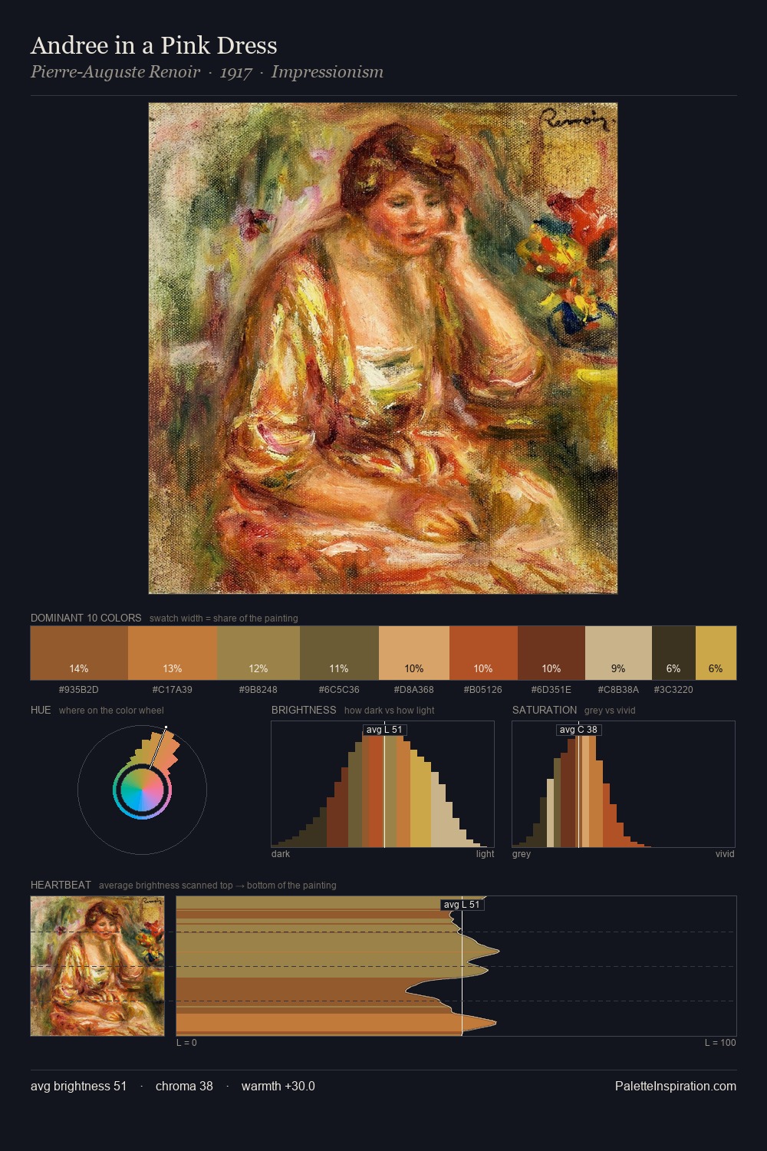767x1151 pixels.
Task: Click 'grey vs vivid' caption beside Saturation
Action: point(610,711)
